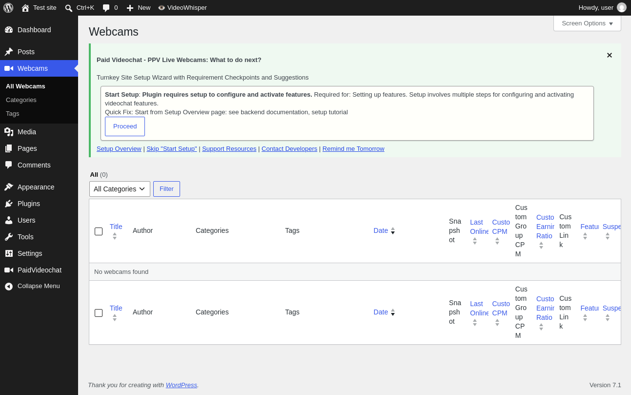Screen dimensions: 631x395
Task: Click the Filter button
Action: (x=166, y=189)
